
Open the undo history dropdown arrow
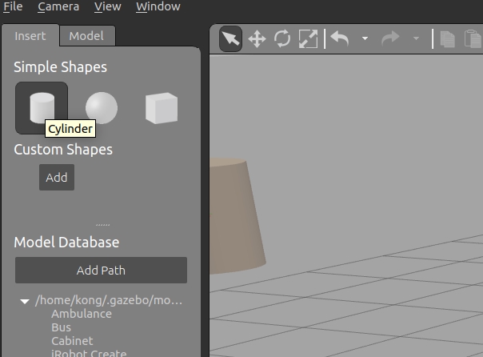coord(365,38)
